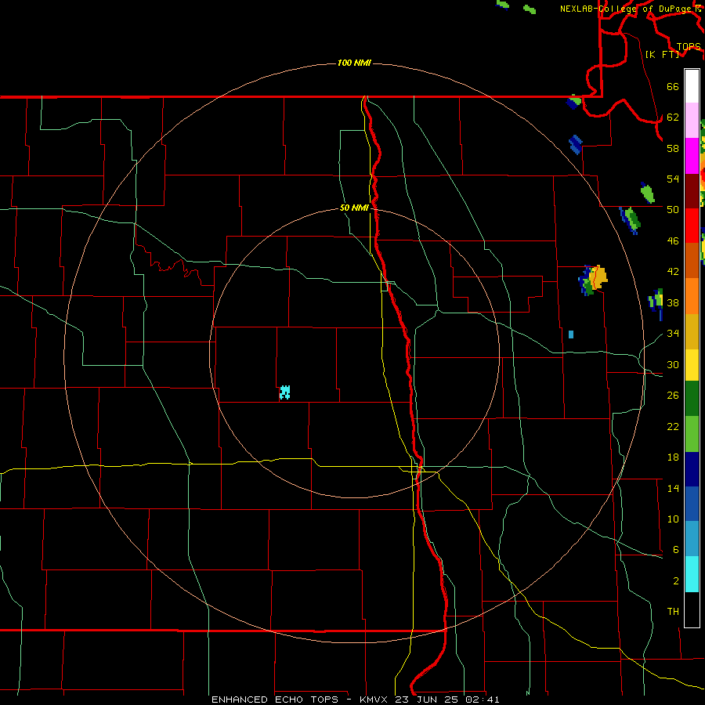
Task: Click the "42" scale value
Action: coord(673,271)
